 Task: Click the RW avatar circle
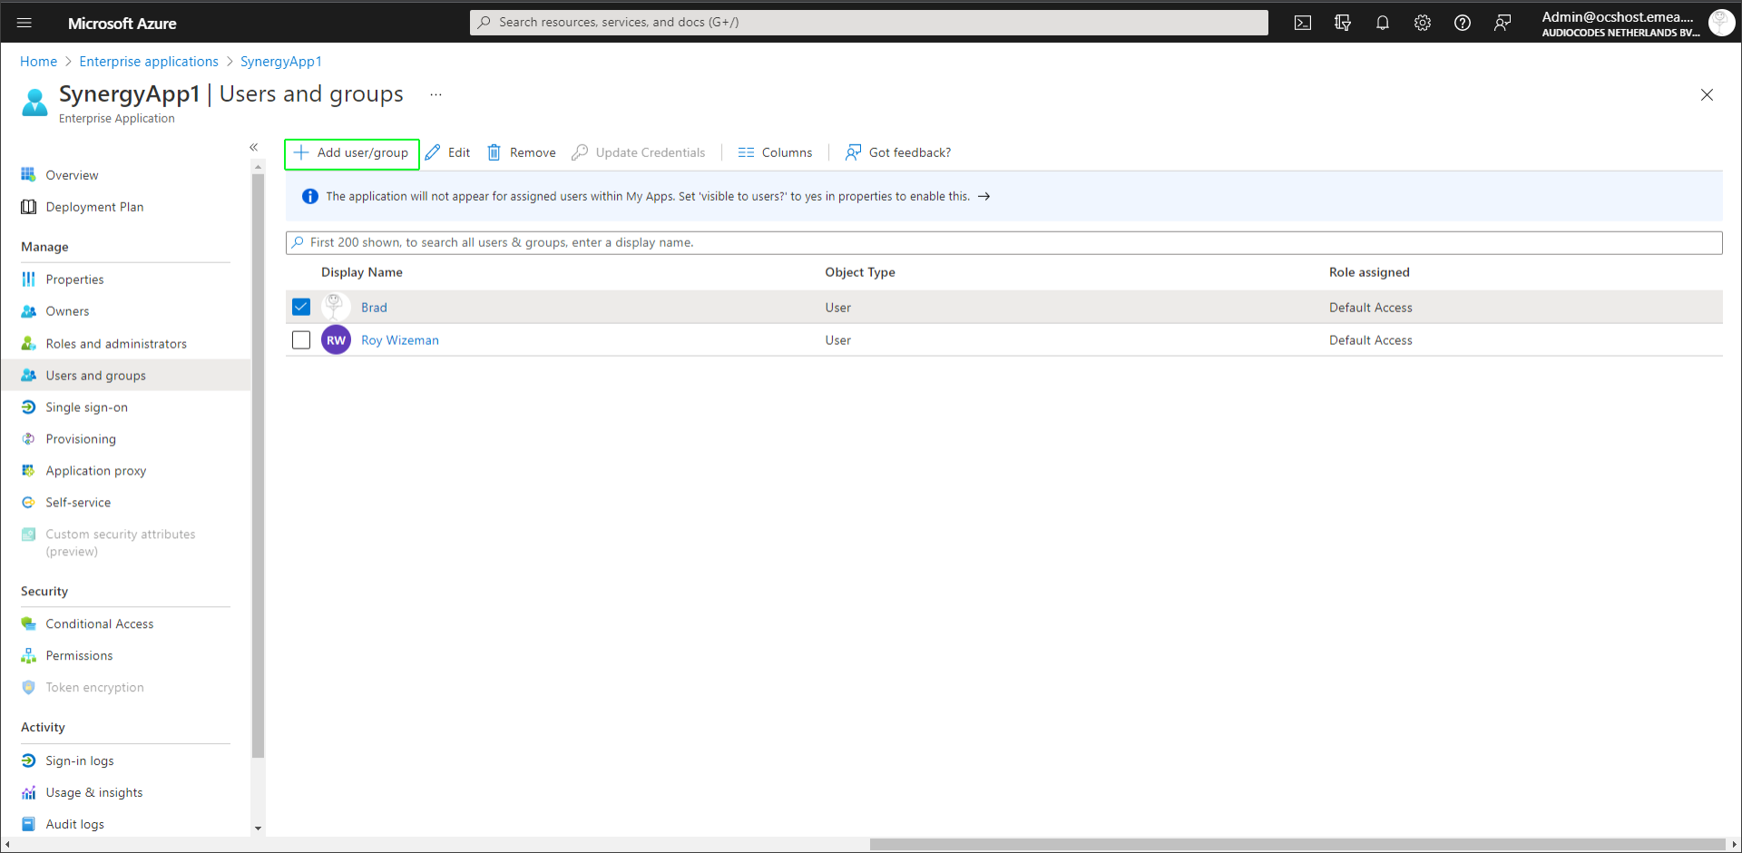coord(336,340)
